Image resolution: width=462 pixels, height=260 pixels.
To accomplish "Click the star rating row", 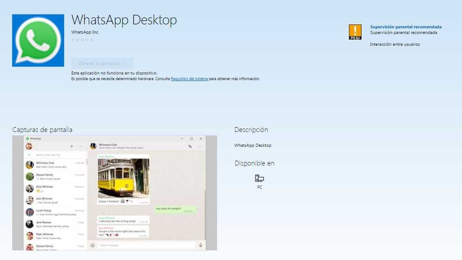I will pyautogui.click(x=82, y=40).
